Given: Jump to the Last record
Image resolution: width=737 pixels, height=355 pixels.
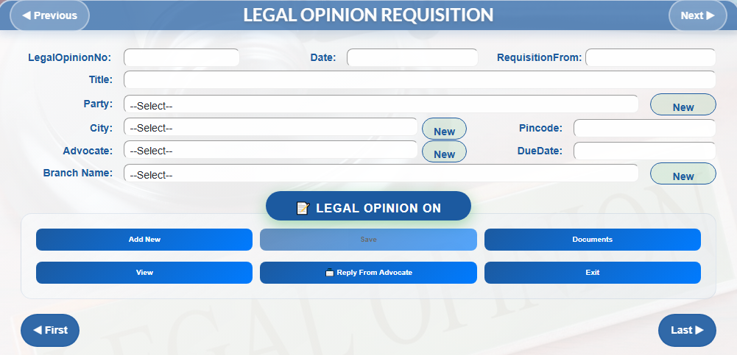Looking at the screenshot, I should tap(687, 330).
